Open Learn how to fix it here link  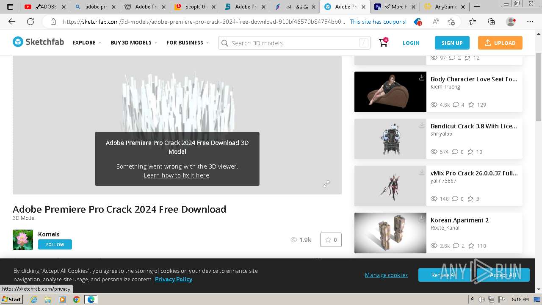tap(177, 175)
